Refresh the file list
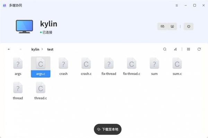Viewport: 208px width, 138px height. coord(199,49)
